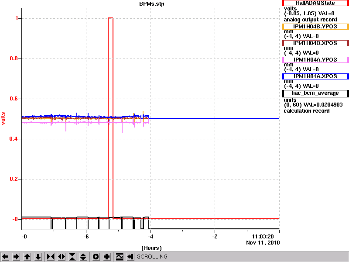This screenshot has height=262, width=349.
Task: Click the jump-to-end arrow scroll button
Action: (130, 257)
